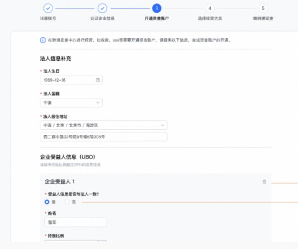The width and height of the screenshot is (298, 249).
Task: Click the 法人生日 date field
Action: click(67, 80)
